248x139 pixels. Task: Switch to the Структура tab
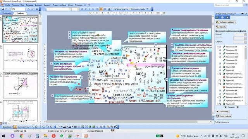click(x=7, y=13)
